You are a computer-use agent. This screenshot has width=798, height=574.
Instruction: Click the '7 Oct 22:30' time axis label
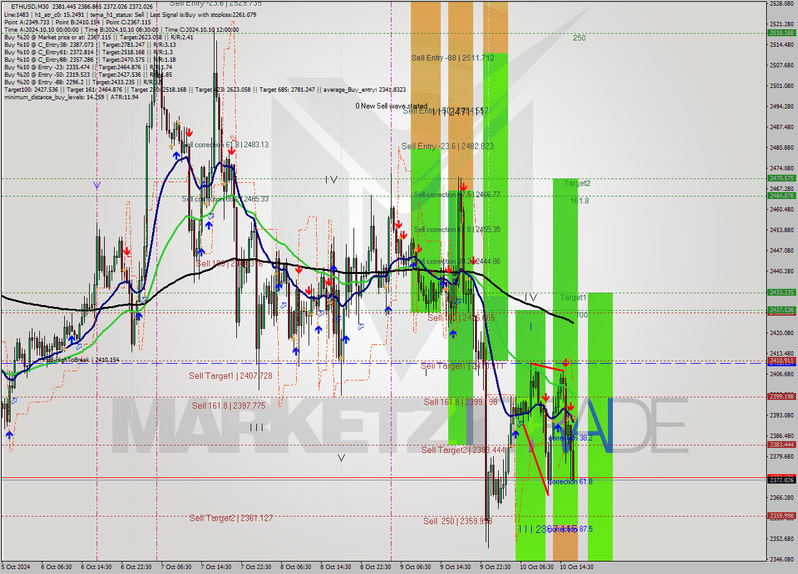coord(256,567)
